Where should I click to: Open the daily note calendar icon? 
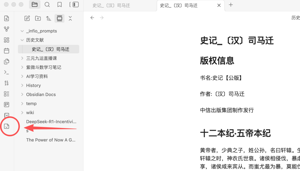point(6,51)
